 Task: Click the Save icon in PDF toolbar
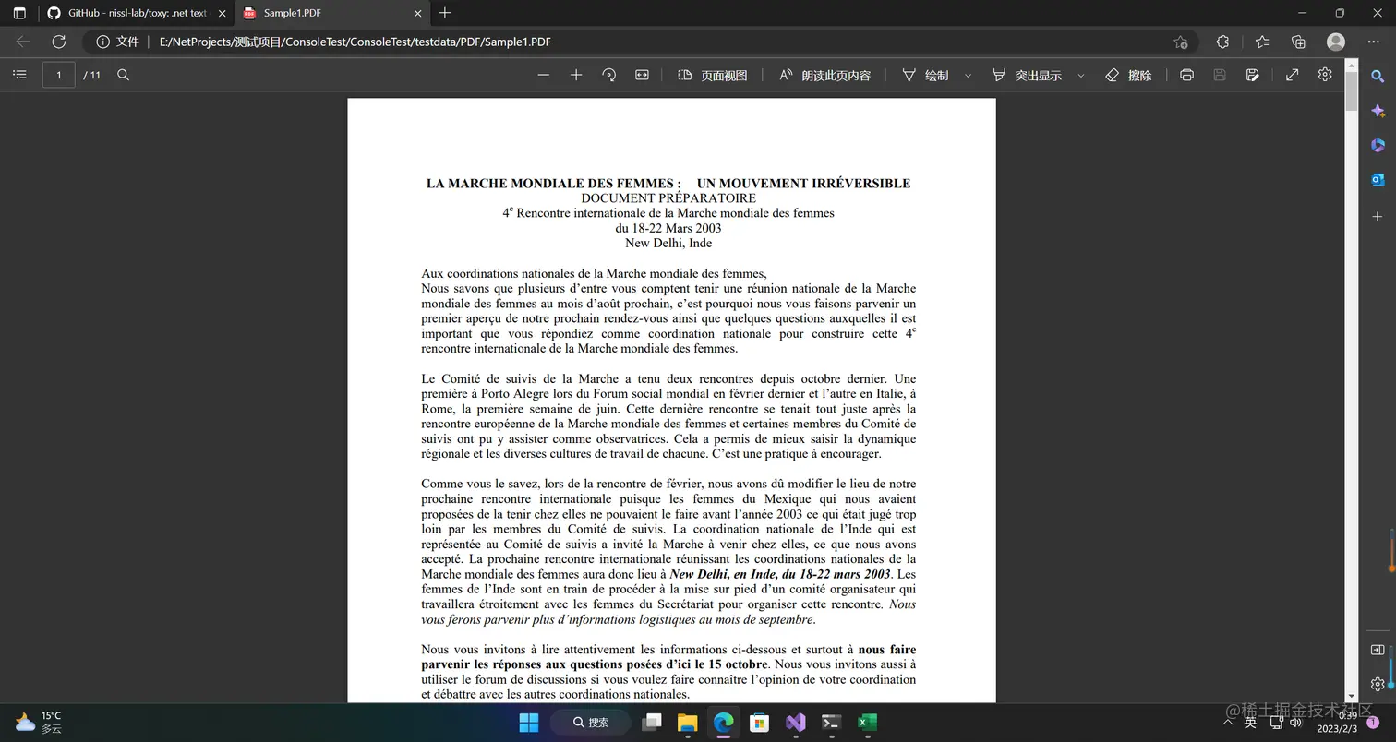coord(1220,75)
